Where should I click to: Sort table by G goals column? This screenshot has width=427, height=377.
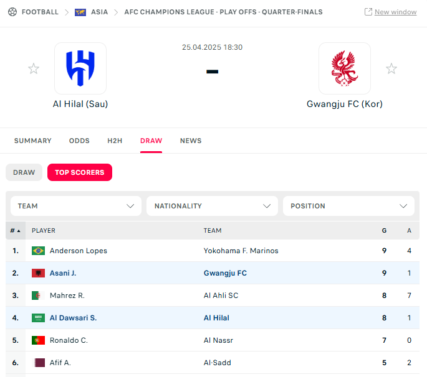tap(384, 231)
